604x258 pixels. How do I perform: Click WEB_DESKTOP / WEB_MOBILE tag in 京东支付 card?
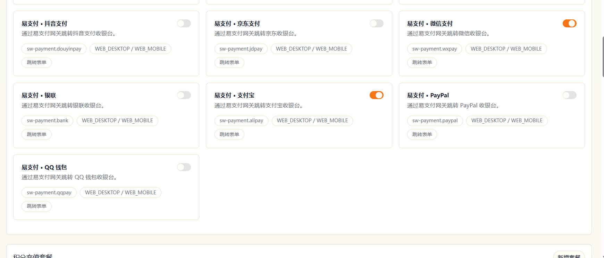[311, 49]
